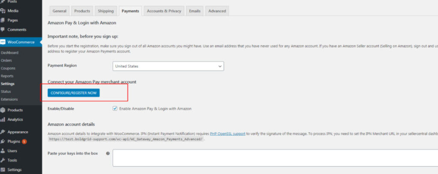
Task: Follow the PHP OpenSSL support link
Action: click(x=228, y=134)
